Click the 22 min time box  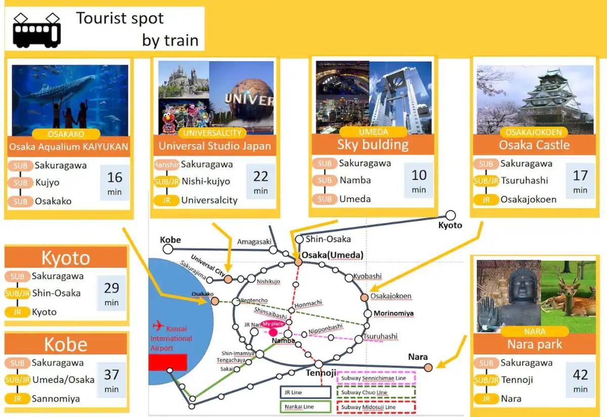pos(261,181)
